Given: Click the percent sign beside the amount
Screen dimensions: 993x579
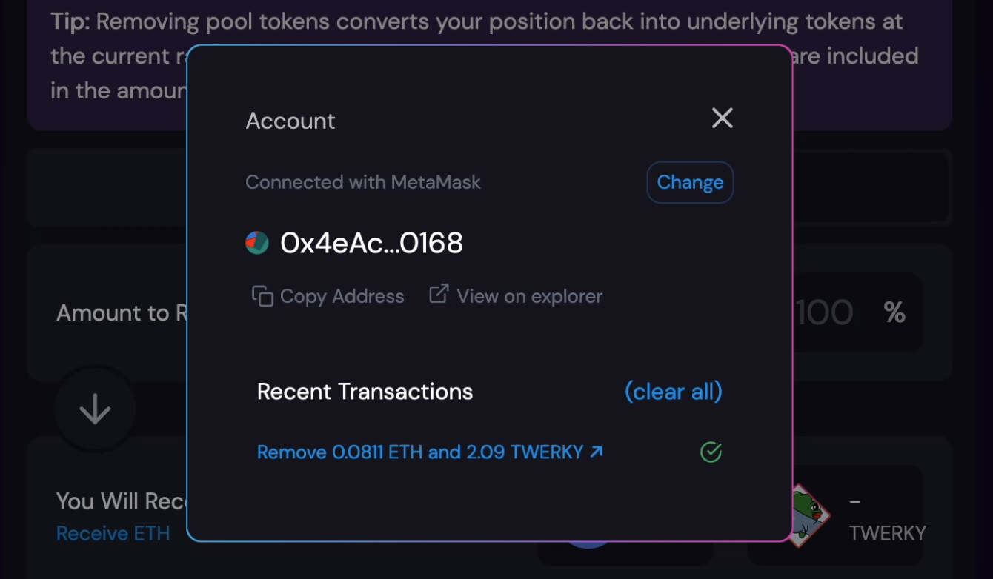Looking at the screenshot, I should [x=894, y=312].
